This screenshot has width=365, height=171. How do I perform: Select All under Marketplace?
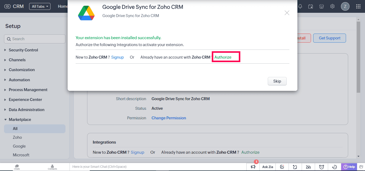[x=35, y=129]
